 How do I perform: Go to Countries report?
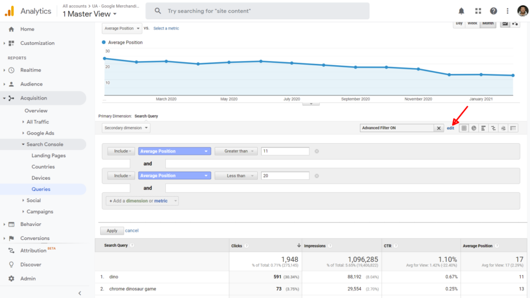43,167
